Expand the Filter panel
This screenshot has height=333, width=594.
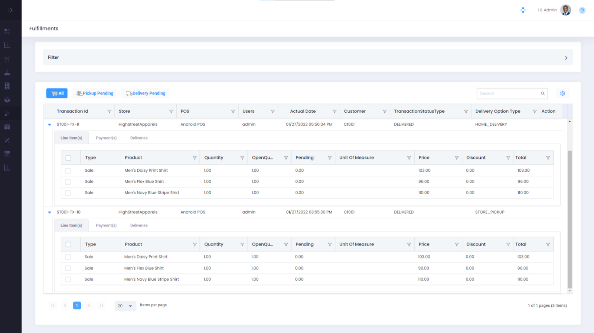click(566, 58)
